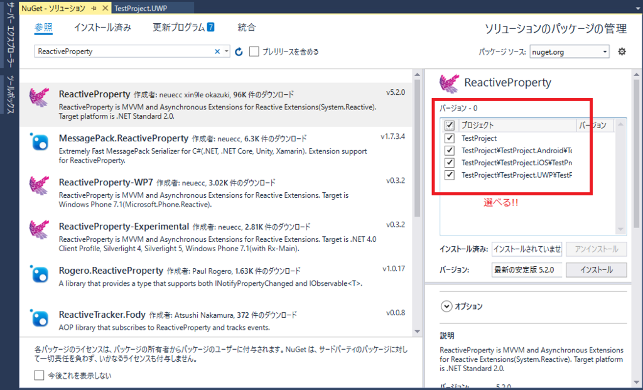Open the Server Explorer side tab
This screenshot has height=390, width=643.
[10, 35]
